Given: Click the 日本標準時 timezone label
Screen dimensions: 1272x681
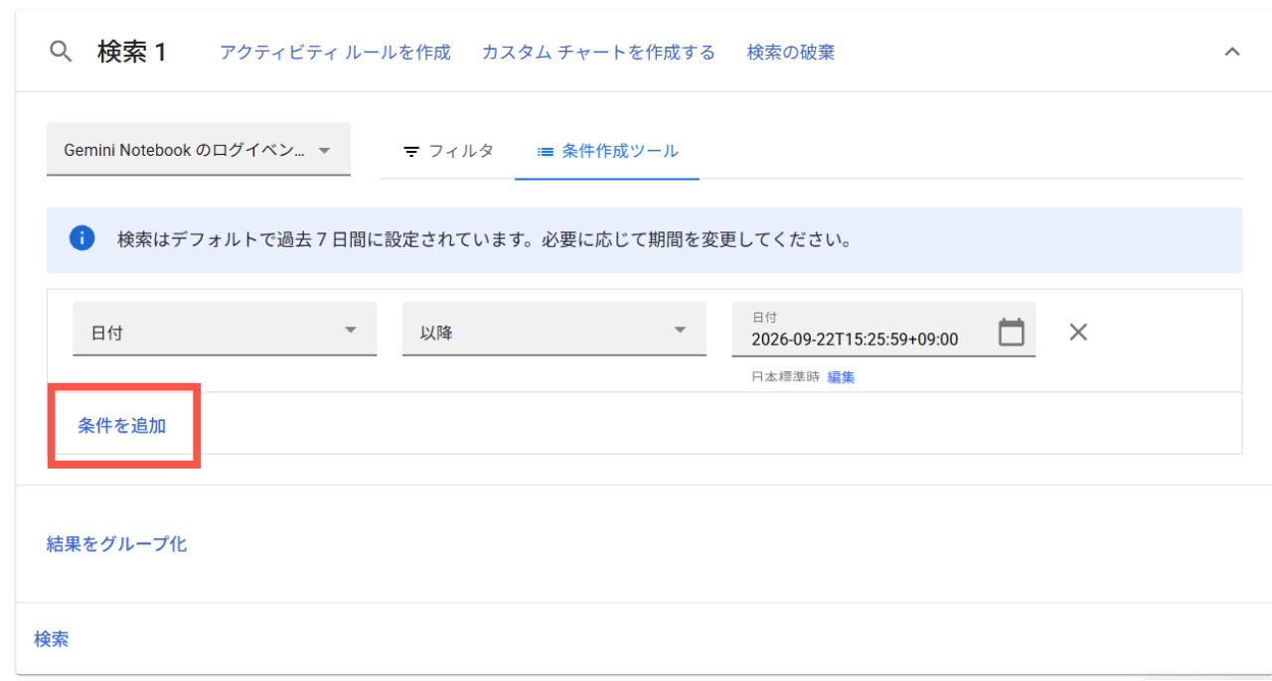Looking at the screenshot, I should [x=786, y=377].
